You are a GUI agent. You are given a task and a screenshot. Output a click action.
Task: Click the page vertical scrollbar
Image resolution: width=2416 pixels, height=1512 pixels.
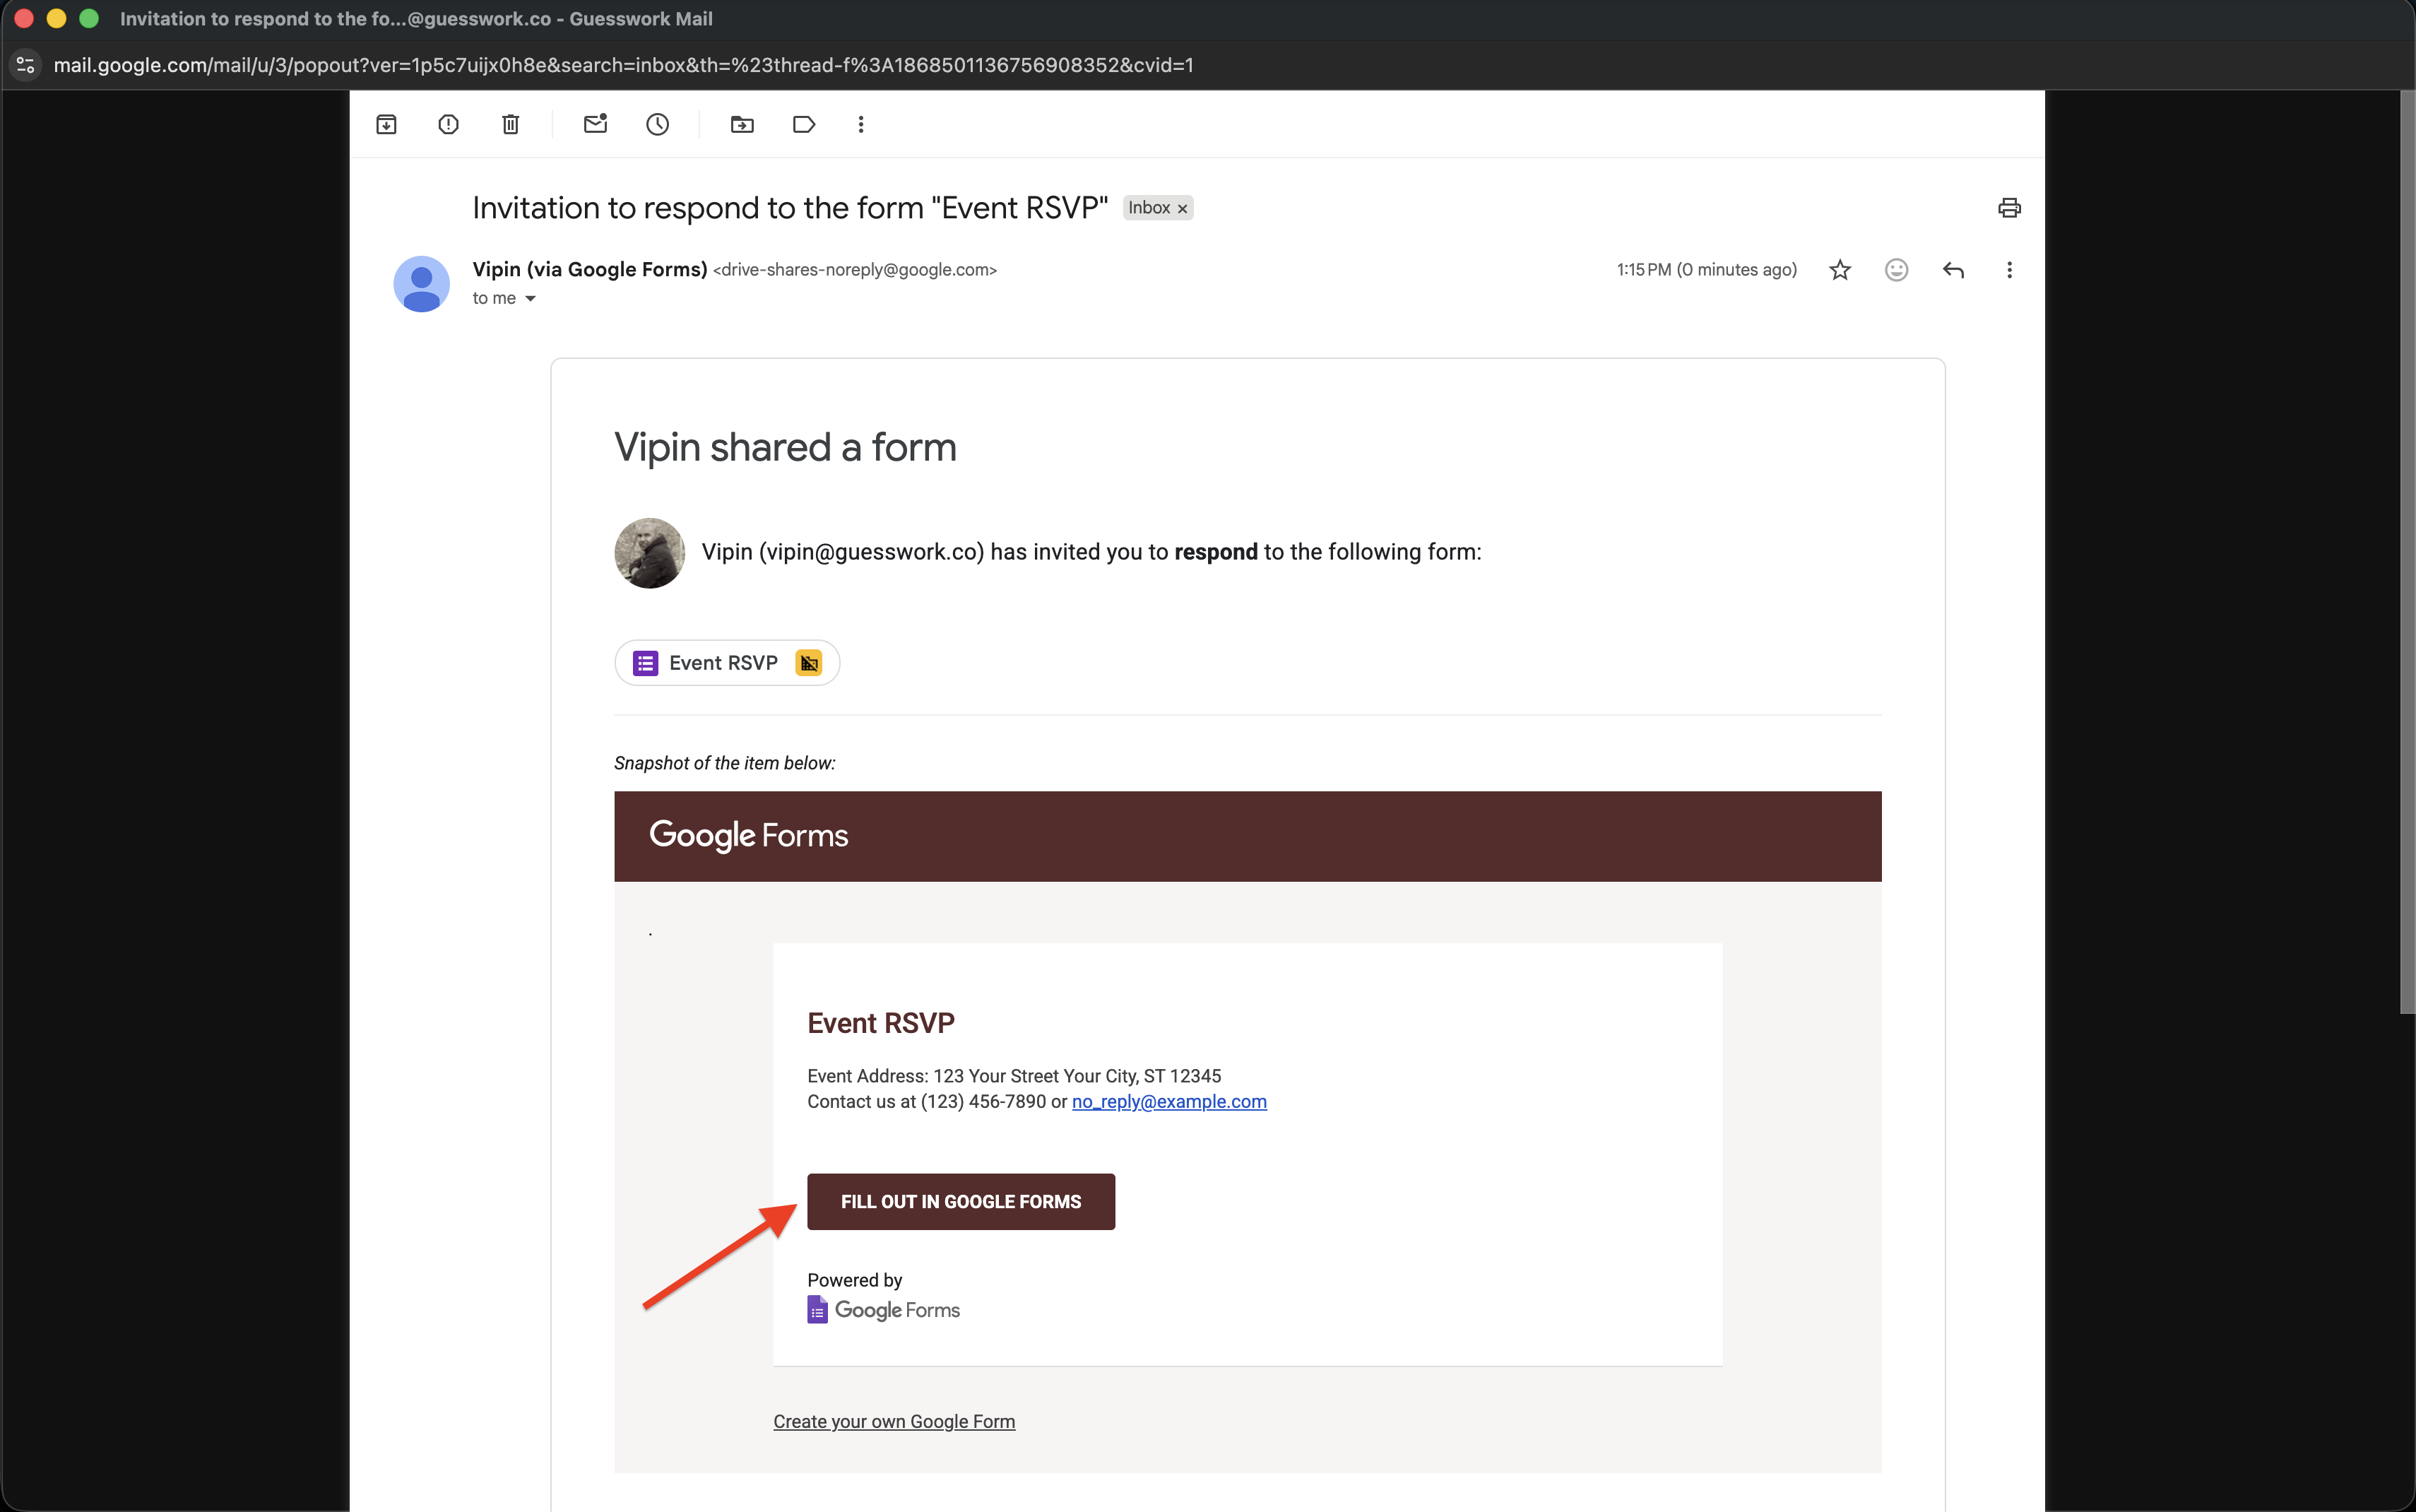point(2407,552)
